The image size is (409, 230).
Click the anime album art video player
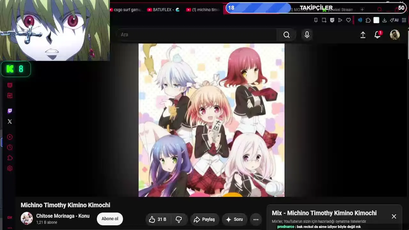click(212, 120)
